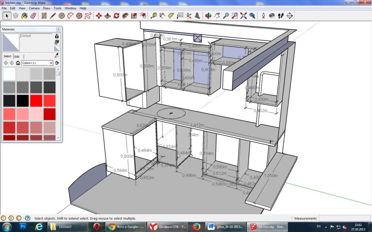Click the back navigation arrow in Materials
The width and height of the screenshot is (372, 232).
point(6,63)
